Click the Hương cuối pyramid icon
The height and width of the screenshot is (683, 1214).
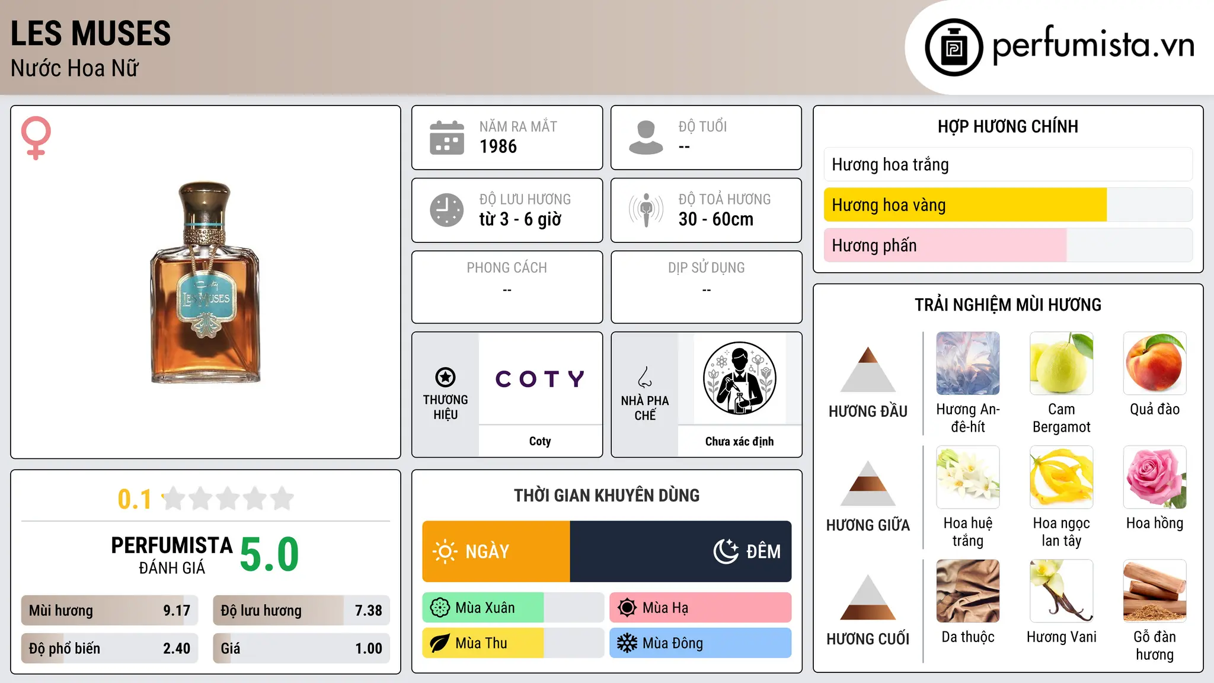[868, 597]
